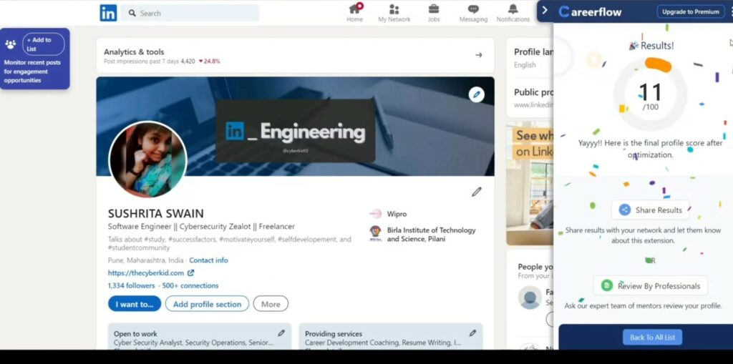Open the More button menu
This screenshot has height=364, width=733.
(x=271, y=304)
